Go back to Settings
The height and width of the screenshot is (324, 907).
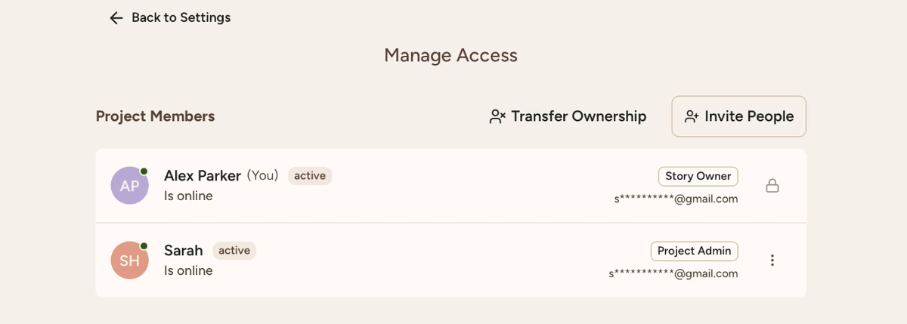181,17
